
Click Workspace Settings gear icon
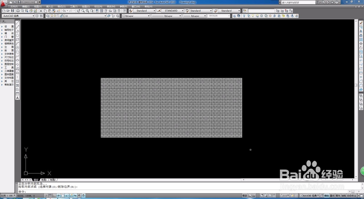[x=37, y=16]
